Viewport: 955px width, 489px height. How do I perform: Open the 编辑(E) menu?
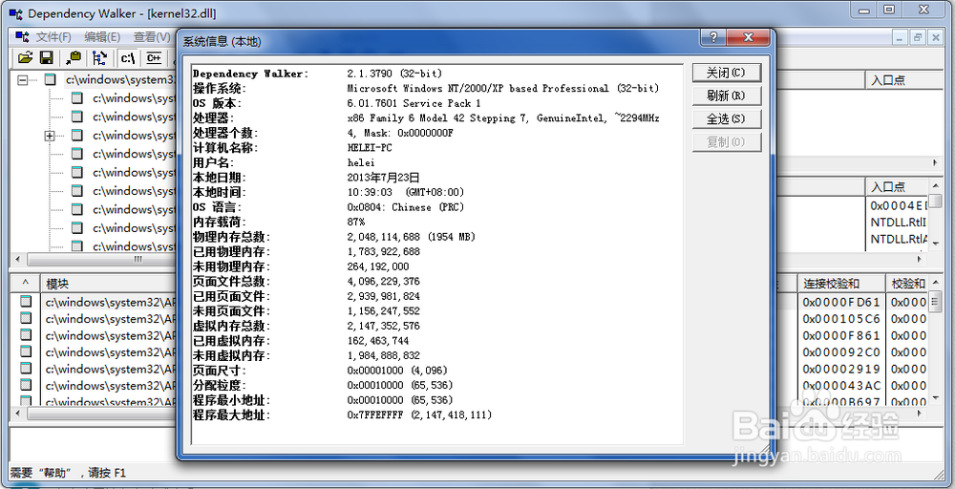[x=102, y=37]
